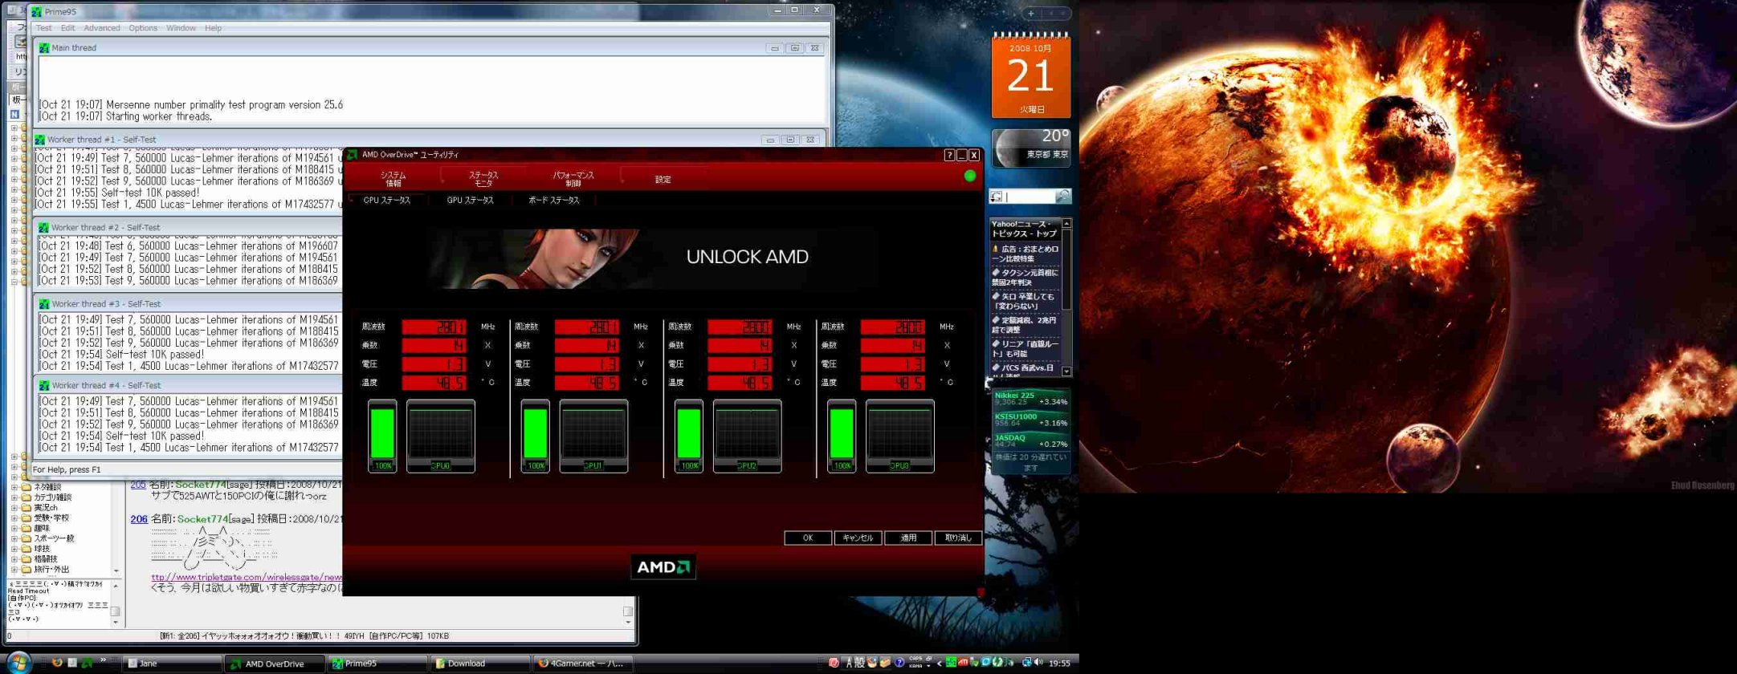Switch to the Download window in the taskbar
Screen dimensions: 1737x674
pos(480,664)
